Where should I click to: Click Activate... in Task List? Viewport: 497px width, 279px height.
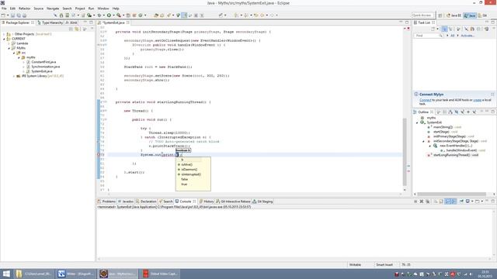click(467, 36)
